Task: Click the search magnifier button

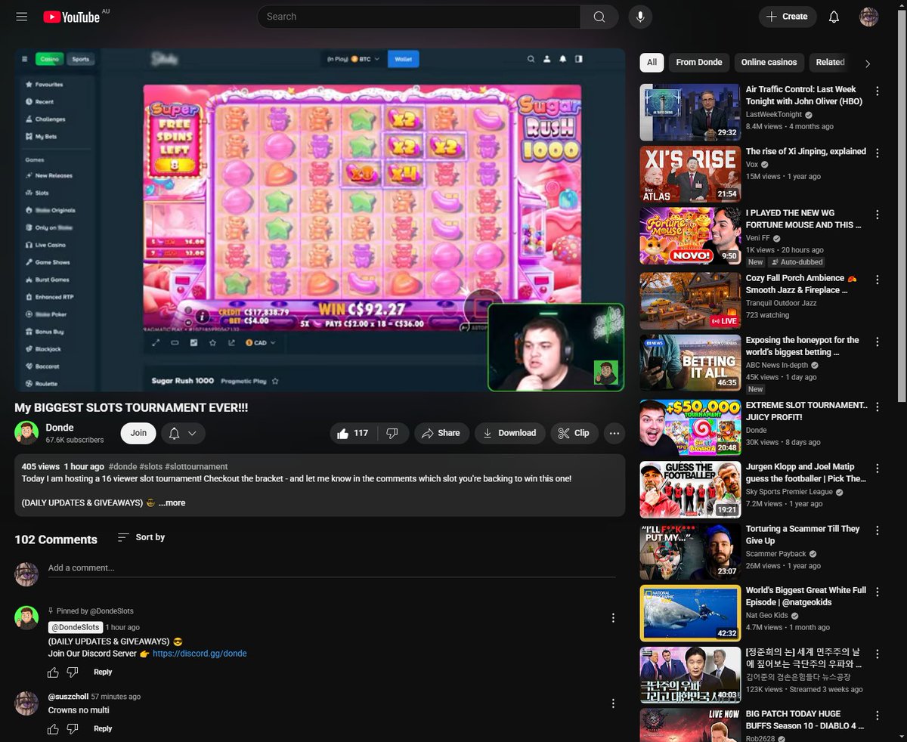Action: 599,17
